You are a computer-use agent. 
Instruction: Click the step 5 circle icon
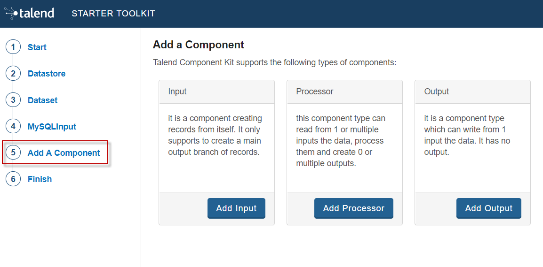click(x=13, y=153)
